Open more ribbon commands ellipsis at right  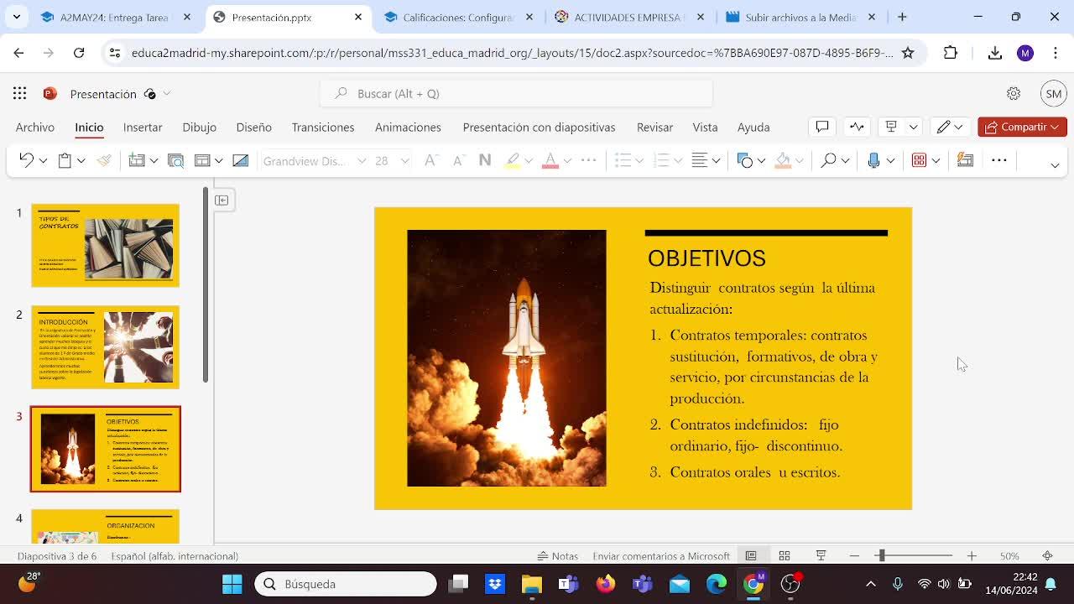pos(998,160)
